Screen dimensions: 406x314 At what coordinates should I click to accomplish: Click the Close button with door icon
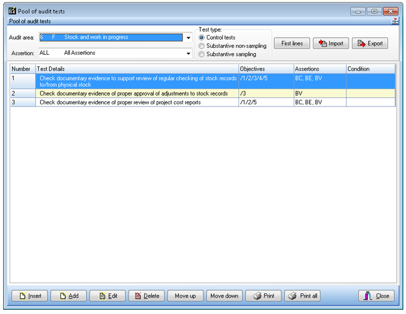click(x=376, y=295)
